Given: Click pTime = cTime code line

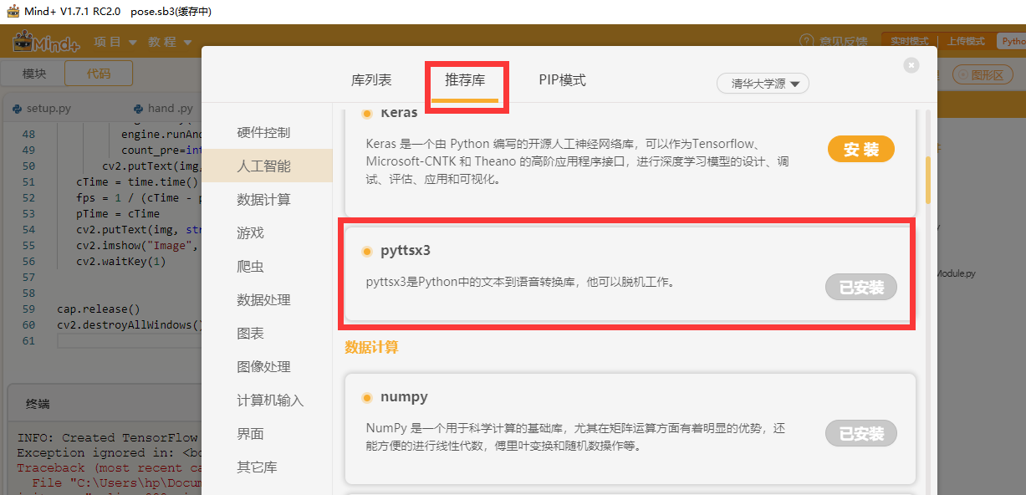Looking at the screenshot, I should click(117, 213).
